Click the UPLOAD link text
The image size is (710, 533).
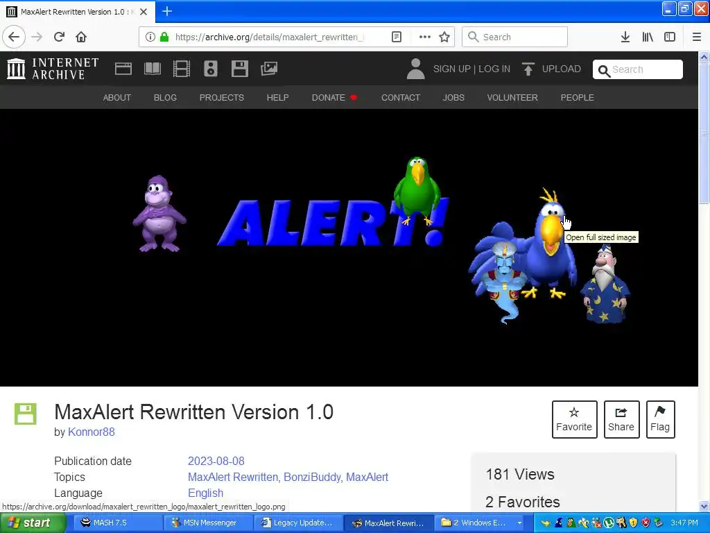(562, 69)
